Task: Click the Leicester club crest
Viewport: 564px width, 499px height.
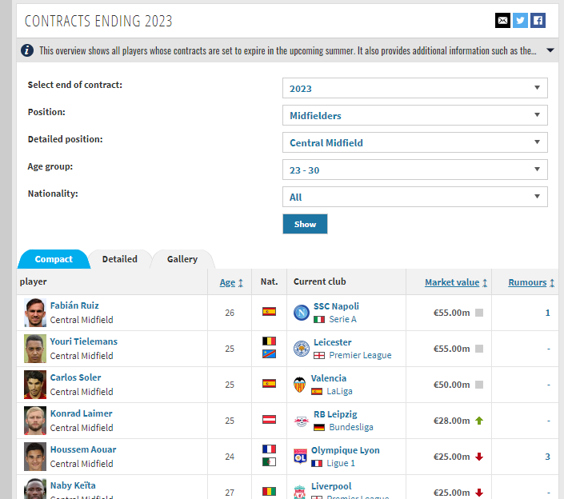Action: pos(302,349)
